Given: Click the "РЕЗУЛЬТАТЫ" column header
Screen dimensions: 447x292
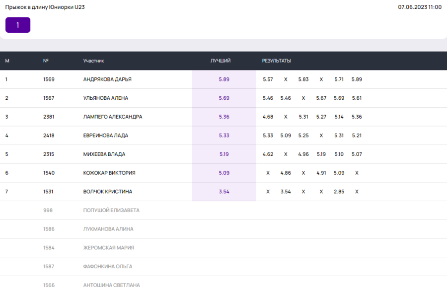Looking at the screenshot, I should [276, 61].
